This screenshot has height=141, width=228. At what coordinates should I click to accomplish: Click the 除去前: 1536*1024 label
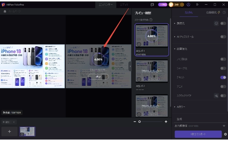click(x=12, y=113)
